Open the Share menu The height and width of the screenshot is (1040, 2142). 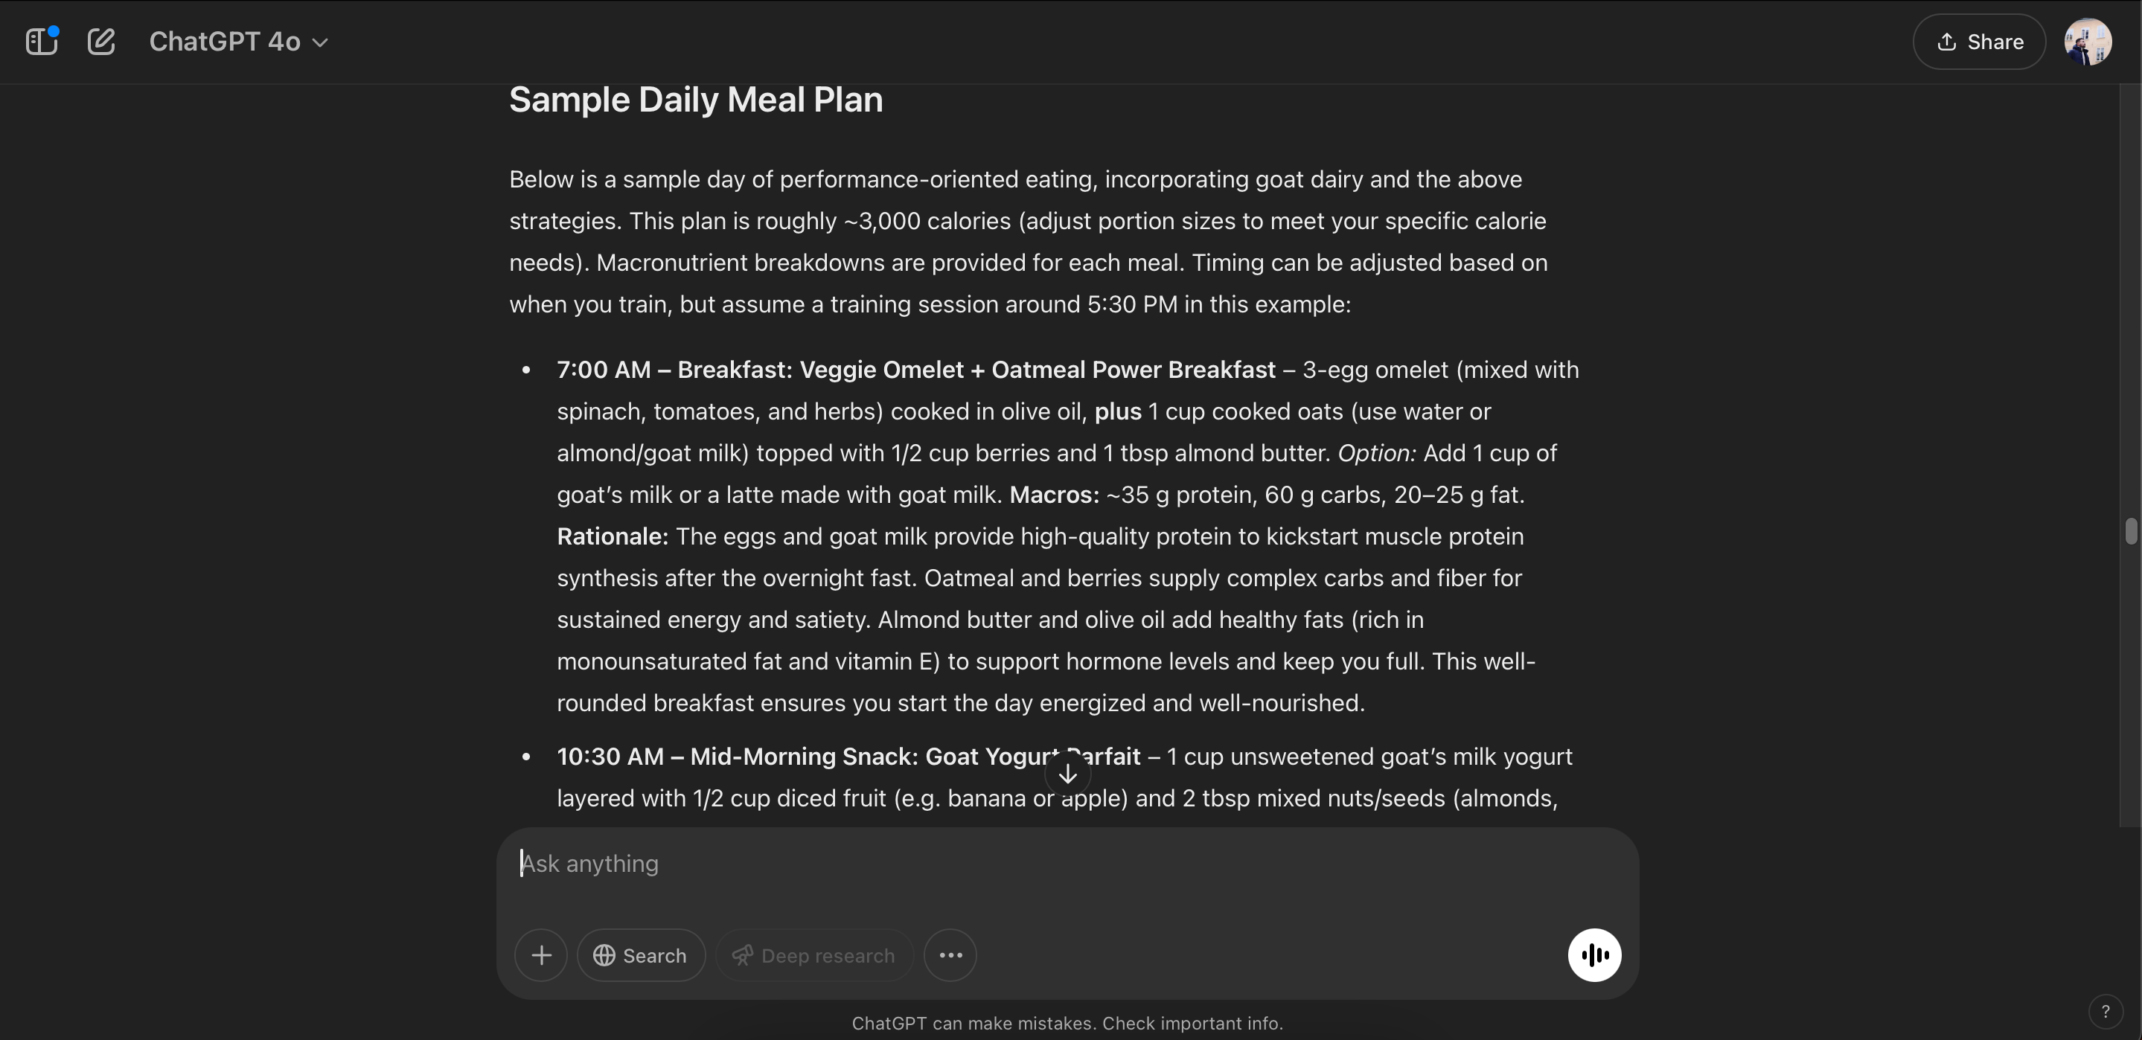(1978, 41)
